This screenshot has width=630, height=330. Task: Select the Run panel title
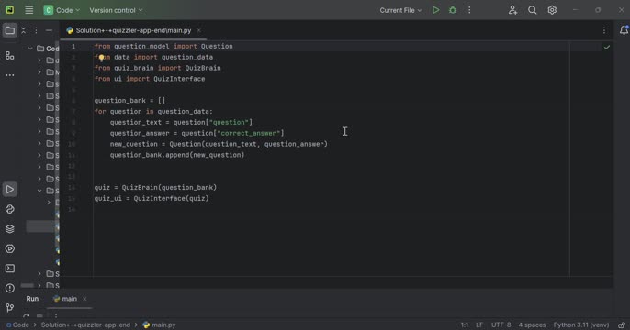(x=32, y=299)
